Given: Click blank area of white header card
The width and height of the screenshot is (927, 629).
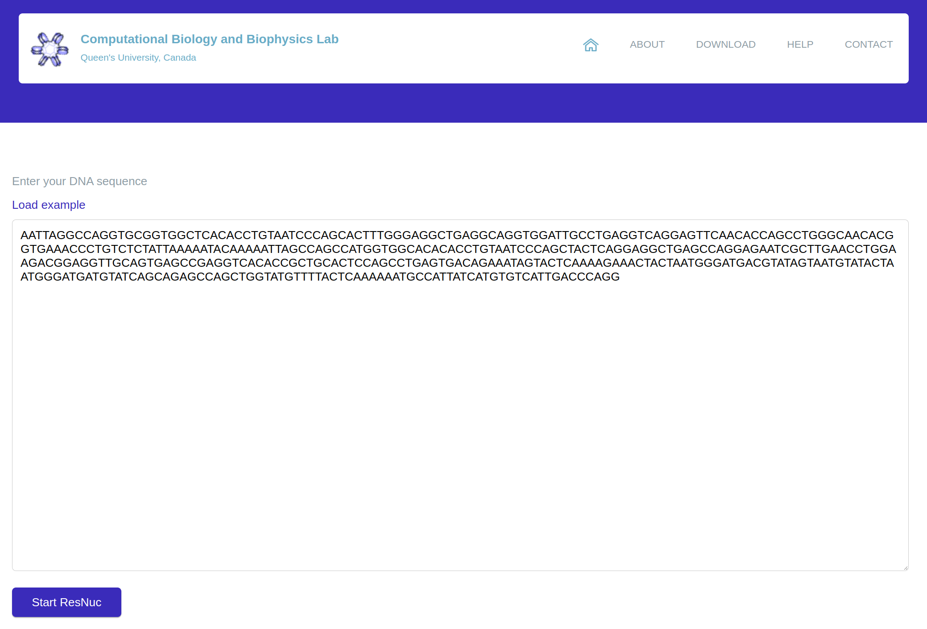Looking at the screenshot, I should (446, 49).
